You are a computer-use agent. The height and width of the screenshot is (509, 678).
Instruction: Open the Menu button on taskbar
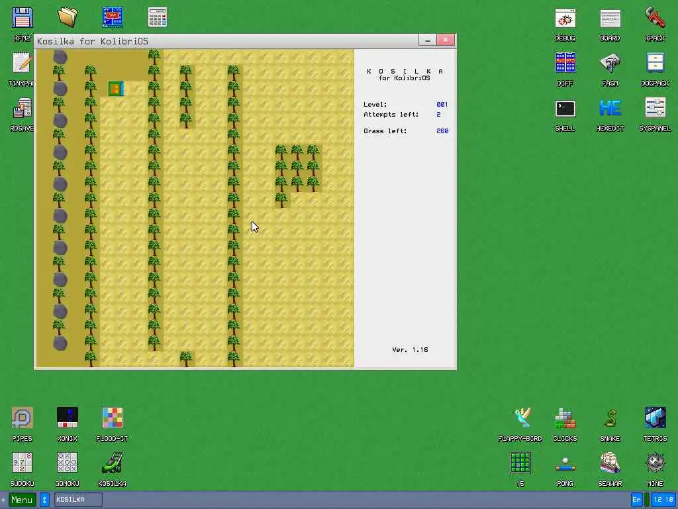22,500
